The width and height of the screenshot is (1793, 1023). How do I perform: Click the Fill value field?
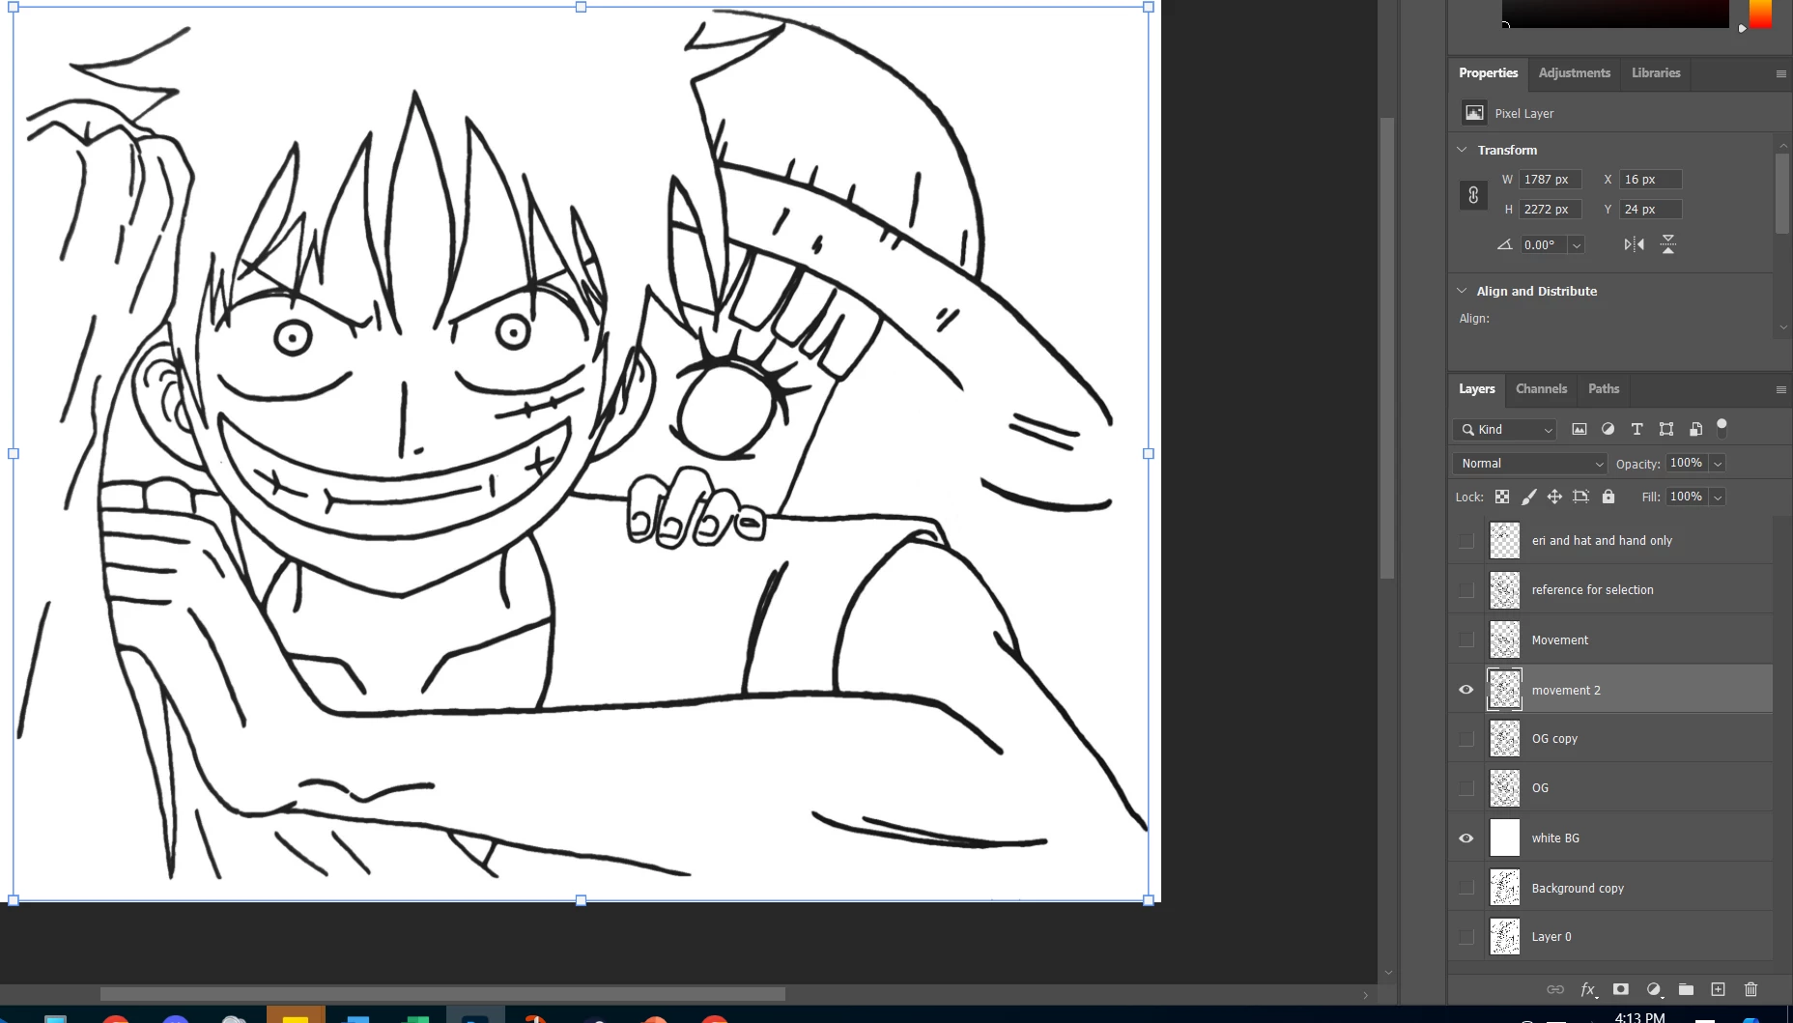1687,497
